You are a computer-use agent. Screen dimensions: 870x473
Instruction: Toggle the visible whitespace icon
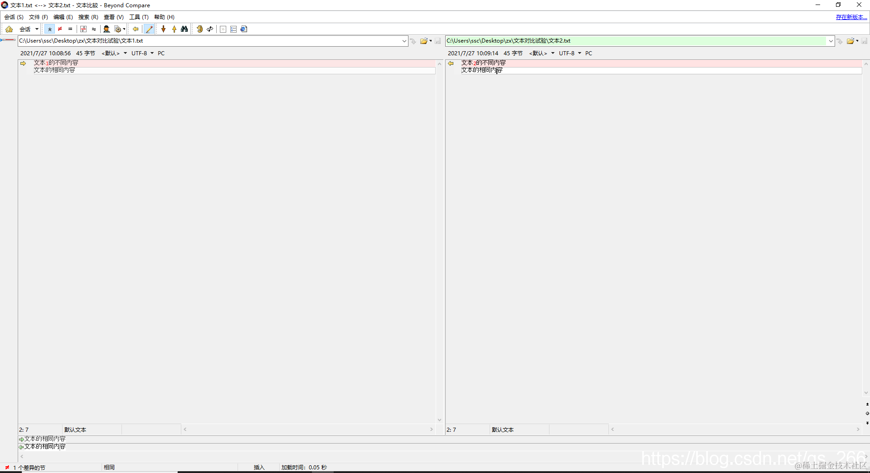tap(223, 29)
